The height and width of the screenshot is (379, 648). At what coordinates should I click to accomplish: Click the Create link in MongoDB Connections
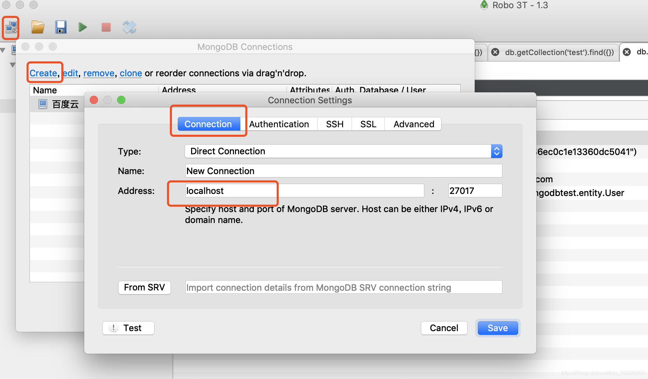pos(43,73)
